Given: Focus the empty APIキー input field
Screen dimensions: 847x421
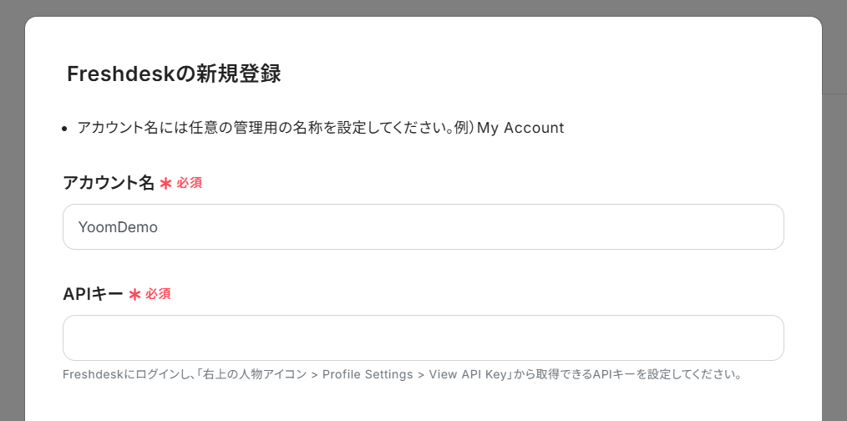Looking at the screenshot, I should pyautogui.click(x=423, y=337).
